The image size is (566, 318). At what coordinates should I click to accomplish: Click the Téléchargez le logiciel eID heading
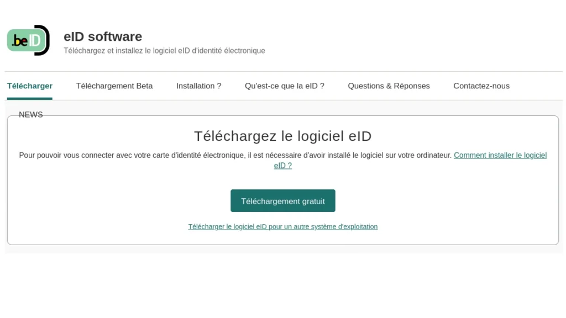tap(282, 136)
